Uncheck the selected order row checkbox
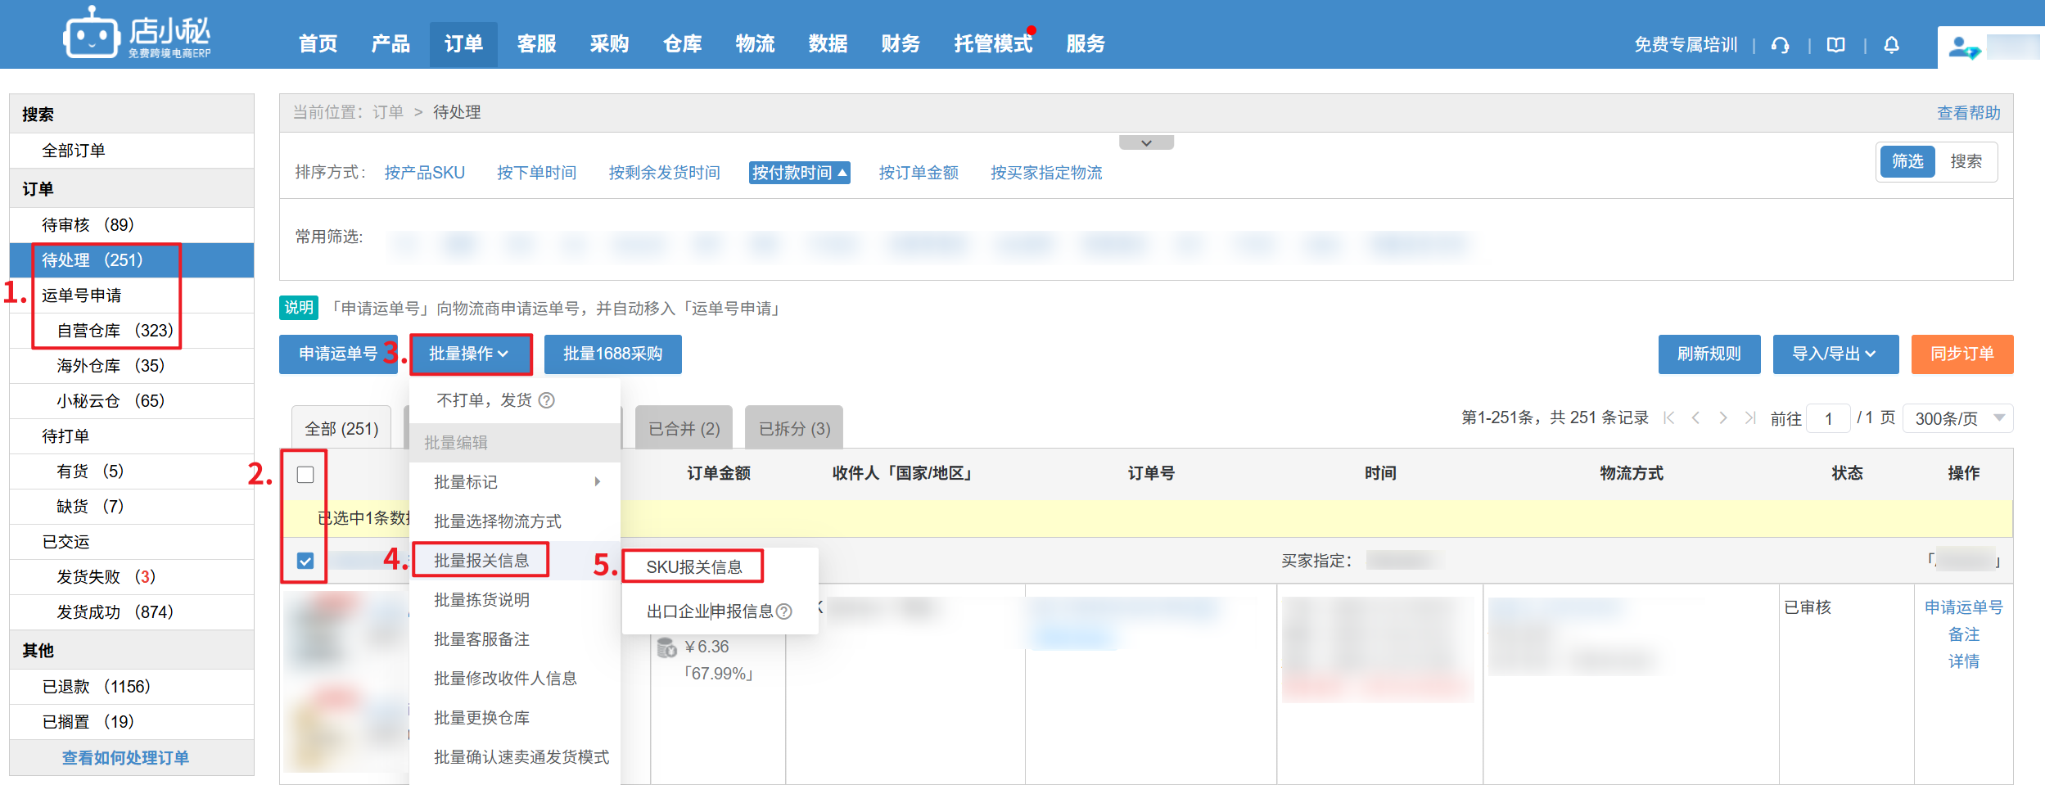 pos(305,561)
